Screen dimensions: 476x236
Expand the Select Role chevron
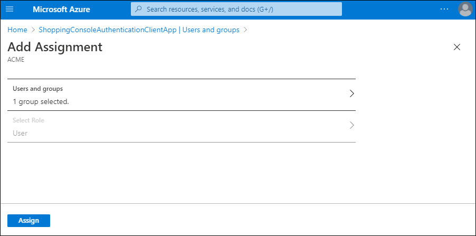[351, 126]
